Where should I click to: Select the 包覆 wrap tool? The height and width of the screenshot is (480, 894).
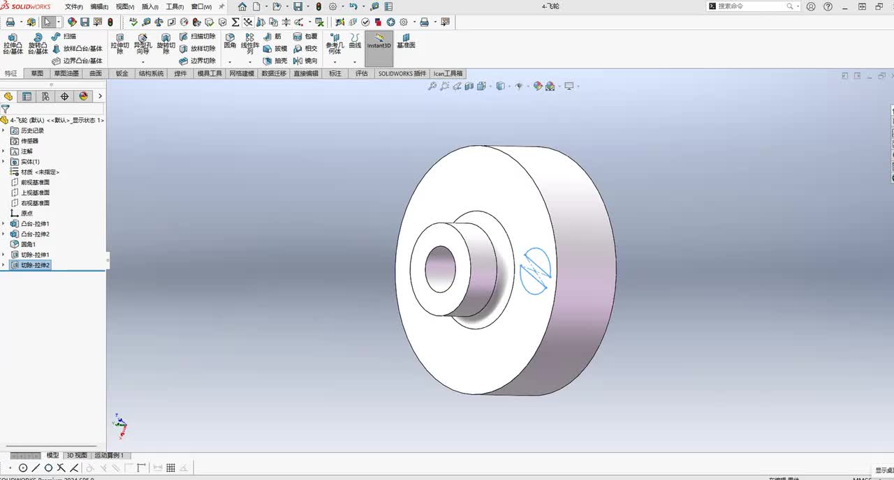tap(305, 36)
